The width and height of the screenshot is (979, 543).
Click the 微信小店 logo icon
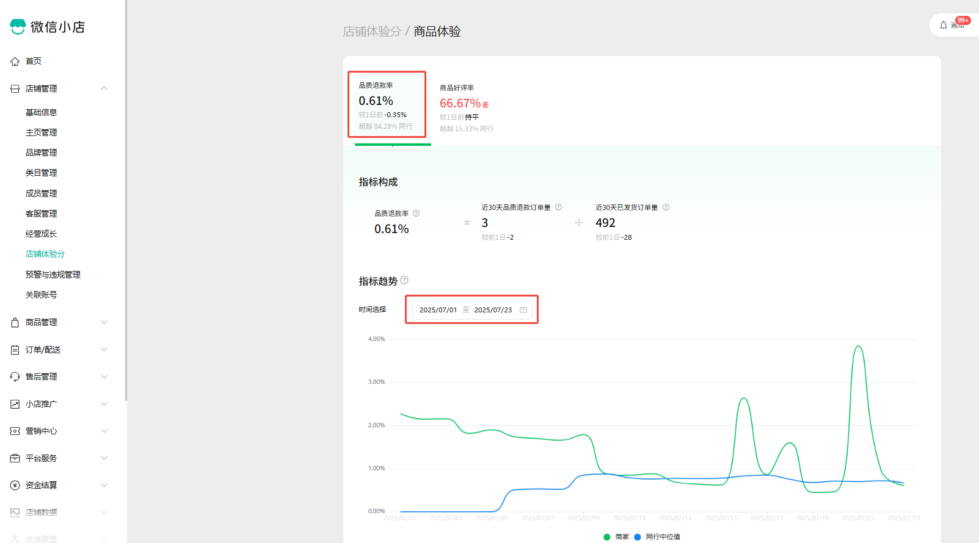coord(18,27)
